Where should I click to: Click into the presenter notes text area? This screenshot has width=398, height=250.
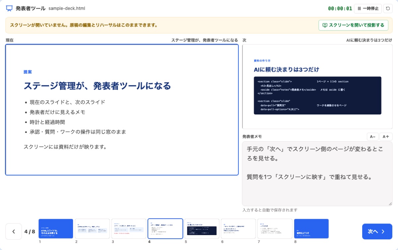click(317, 174)
